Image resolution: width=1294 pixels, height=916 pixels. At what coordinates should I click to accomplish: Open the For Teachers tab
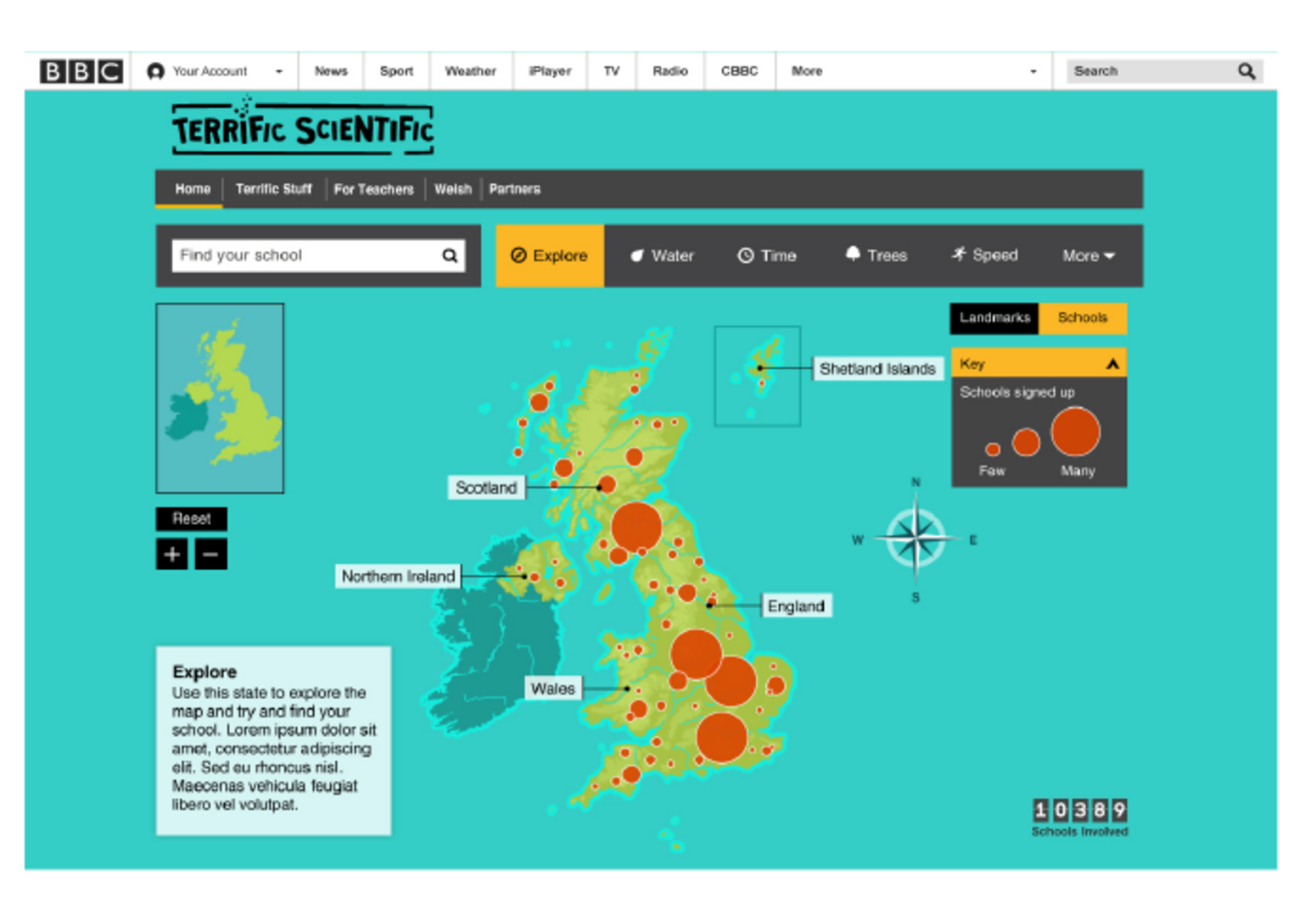[x=373, y=189]
